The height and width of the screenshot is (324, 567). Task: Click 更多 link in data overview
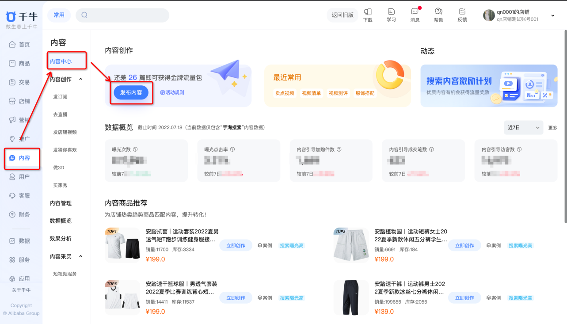[x=553, y=128]
